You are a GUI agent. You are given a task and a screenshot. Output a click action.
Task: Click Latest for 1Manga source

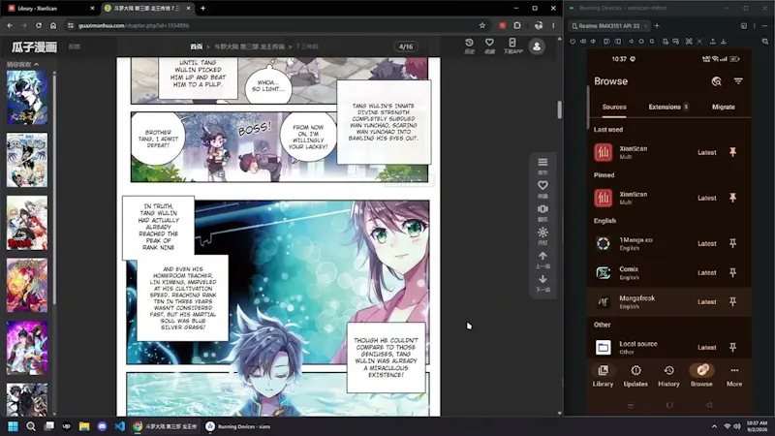[707, 243]
